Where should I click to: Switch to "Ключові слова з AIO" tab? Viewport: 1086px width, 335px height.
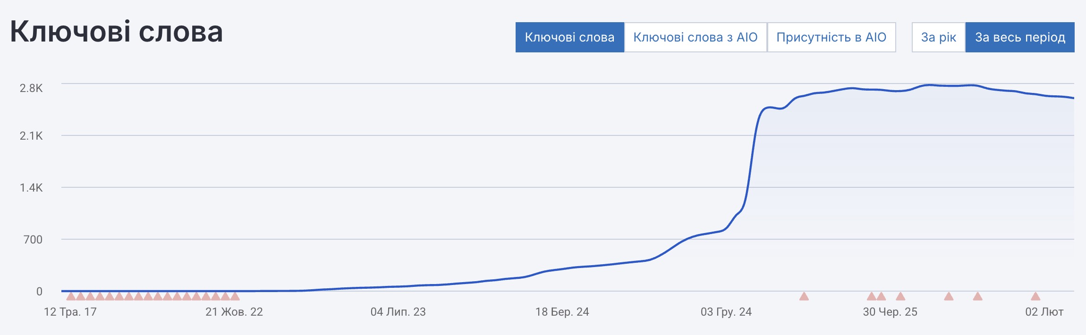[x=695, y=37]
